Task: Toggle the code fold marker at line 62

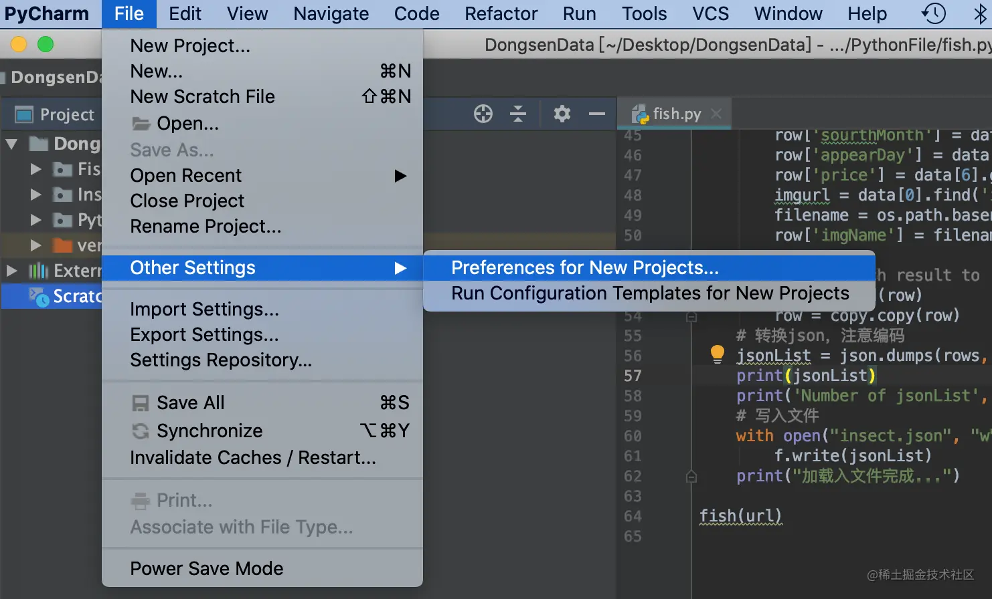Action: click(x=691, y=477)
